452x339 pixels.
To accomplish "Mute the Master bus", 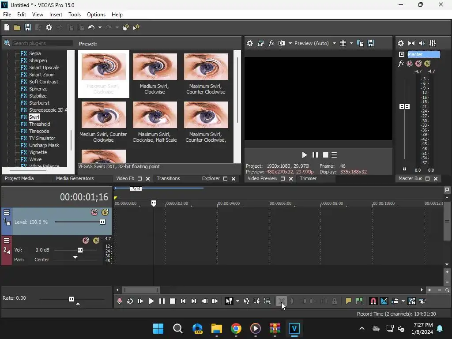I will coord(418,64).
